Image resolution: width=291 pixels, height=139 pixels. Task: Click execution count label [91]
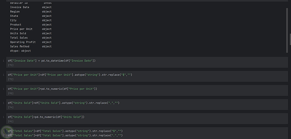click(11, 121)
